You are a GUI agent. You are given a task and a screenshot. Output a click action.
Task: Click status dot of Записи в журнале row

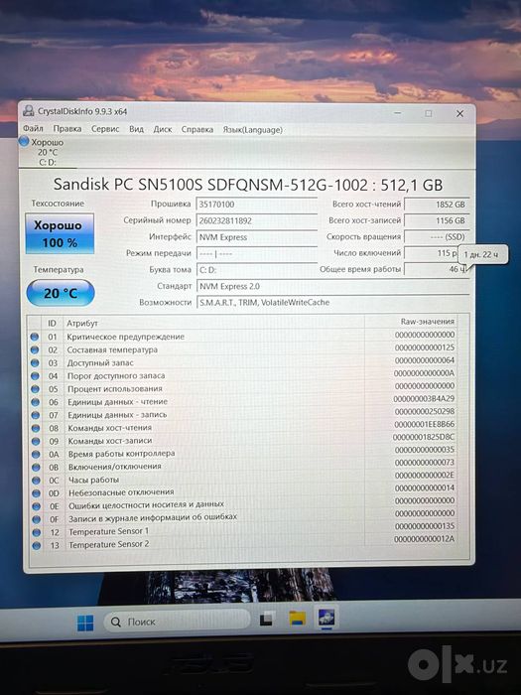[37, 519]
